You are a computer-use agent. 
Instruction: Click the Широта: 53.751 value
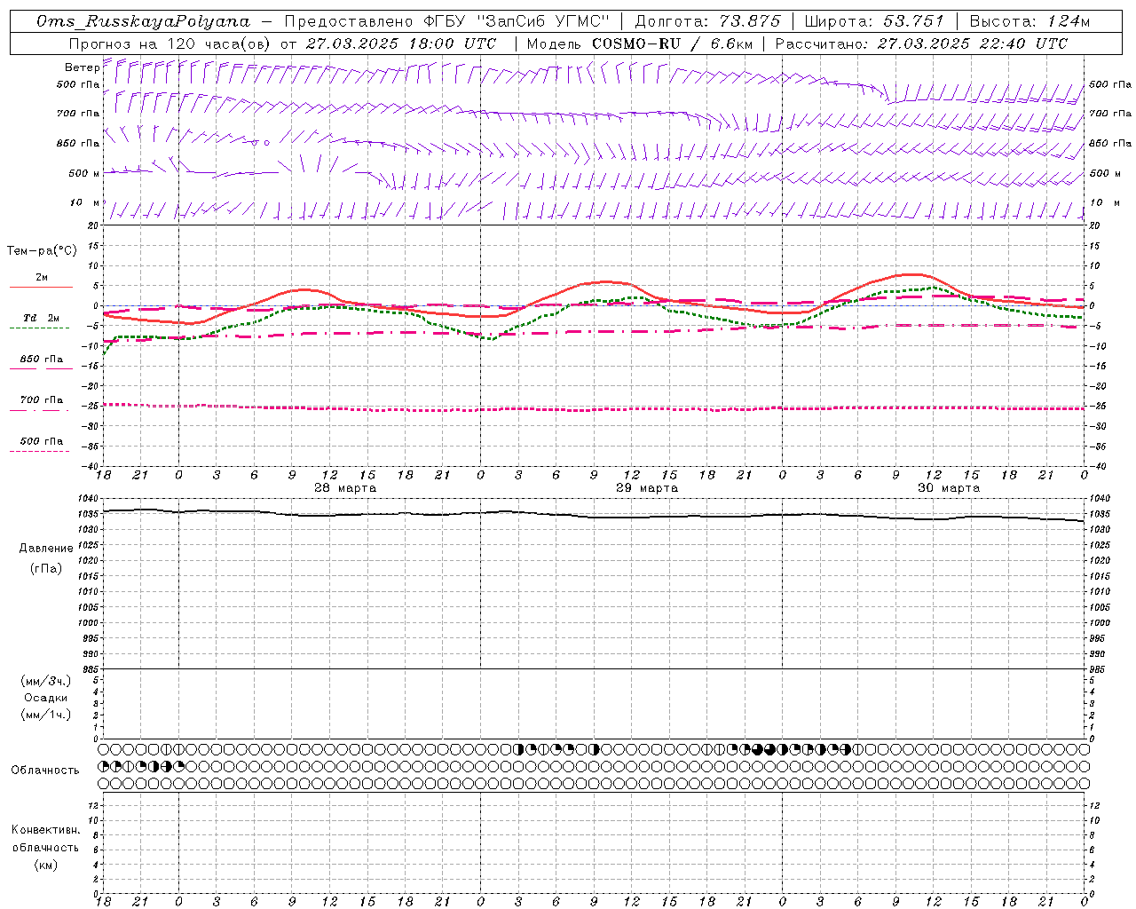click(875, 21)
